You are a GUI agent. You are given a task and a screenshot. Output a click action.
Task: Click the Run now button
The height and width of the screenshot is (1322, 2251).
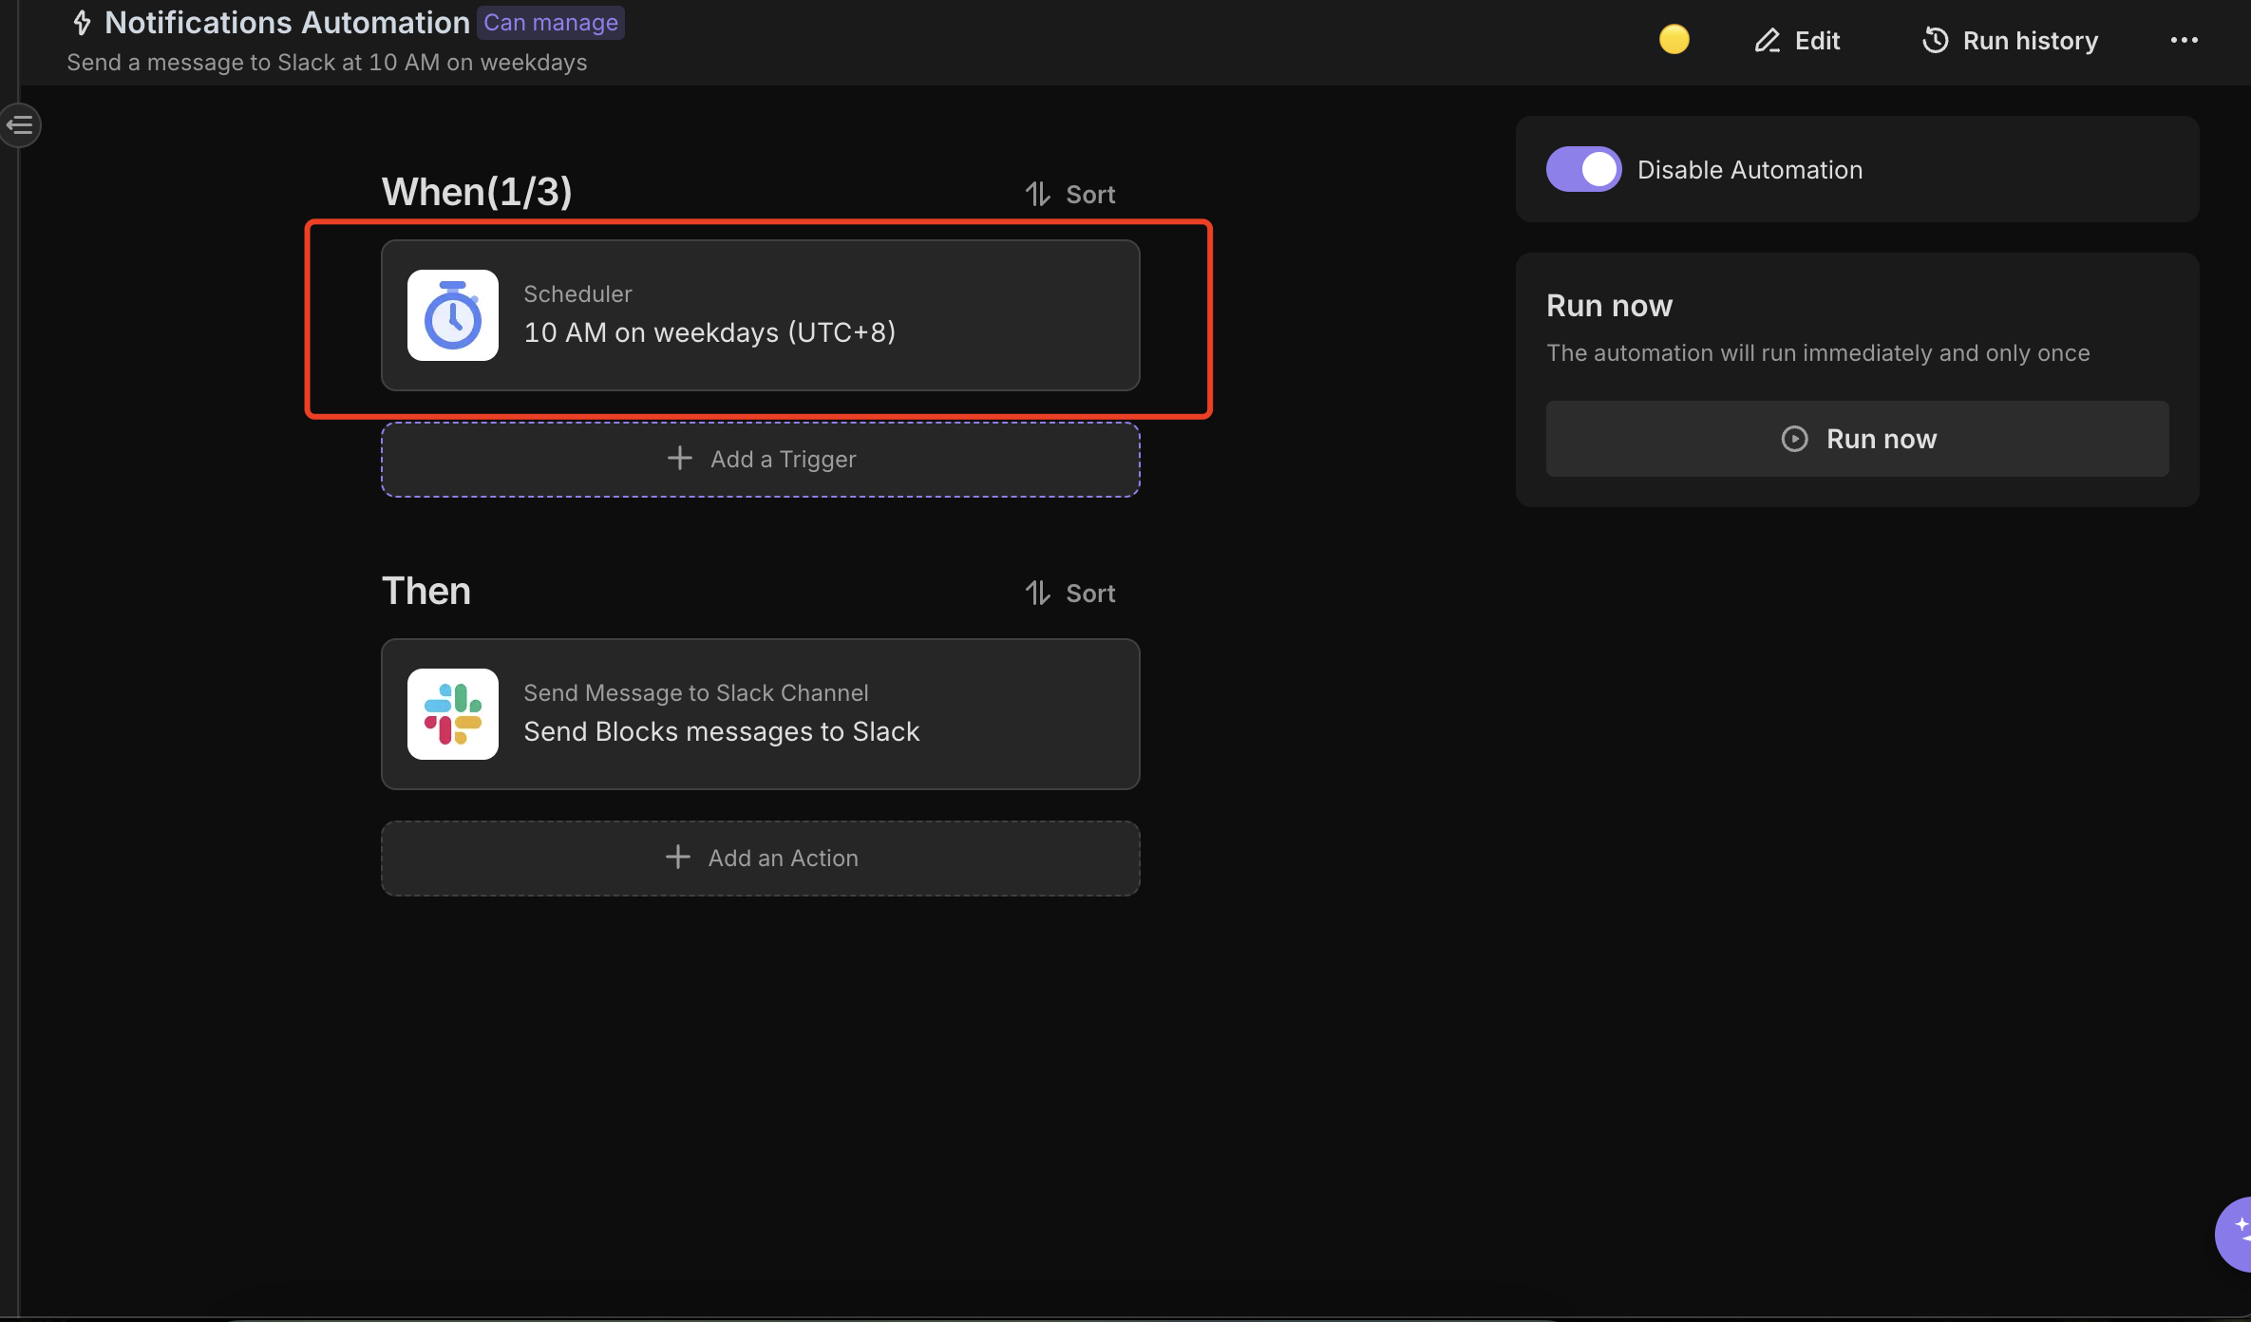tap(1858, 438)
